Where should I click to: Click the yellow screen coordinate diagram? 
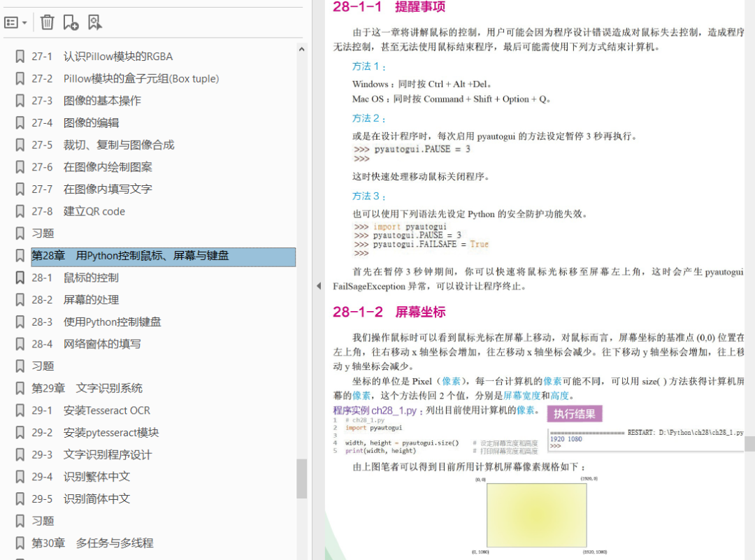pyautogui.click(x=537, y=515)
